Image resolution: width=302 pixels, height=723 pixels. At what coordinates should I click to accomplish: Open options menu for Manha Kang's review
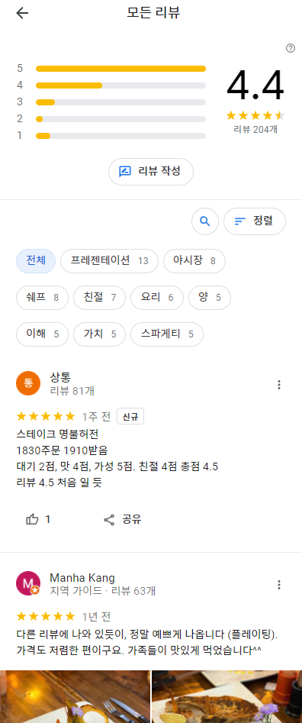279,585
